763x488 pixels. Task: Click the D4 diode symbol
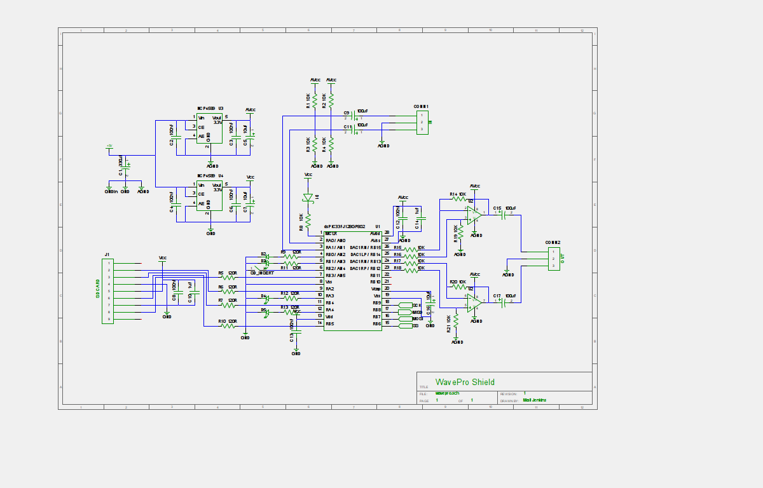click(x=266, y=298)
